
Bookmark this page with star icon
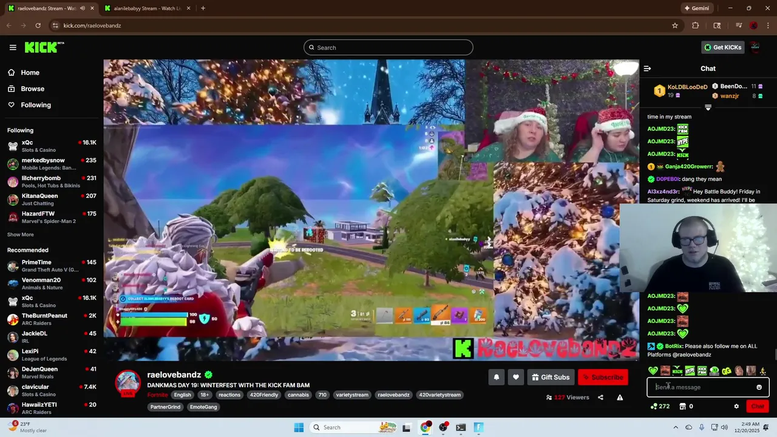coord(675,25)
